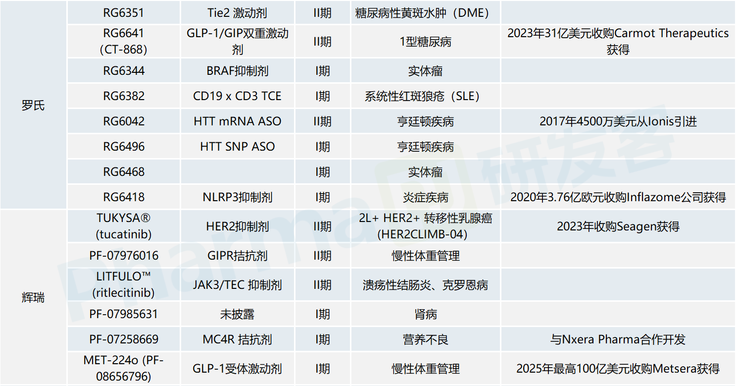Select the 'I期' phase in the RG6382 row
Viewport: 736px width, 386px height.
click(323, 96)
